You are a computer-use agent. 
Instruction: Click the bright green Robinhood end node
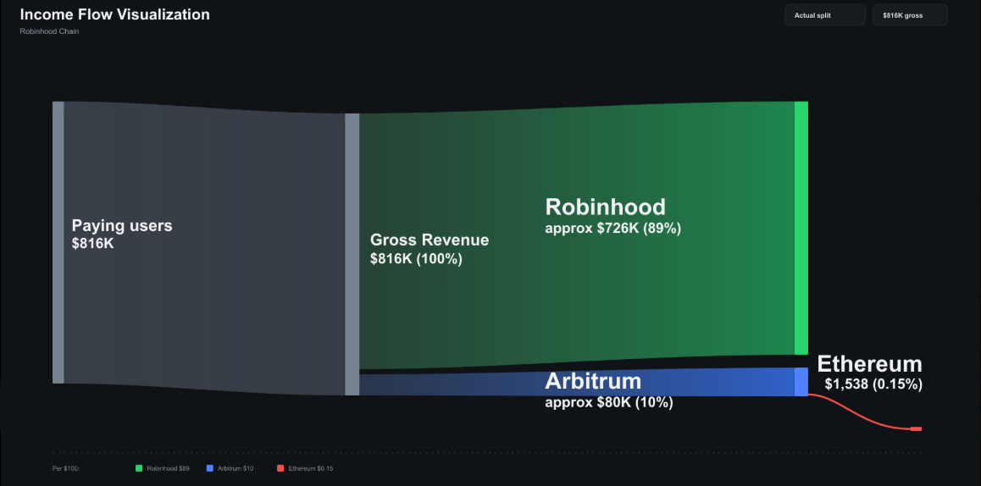pyautogui.click(x=801, y=228)
